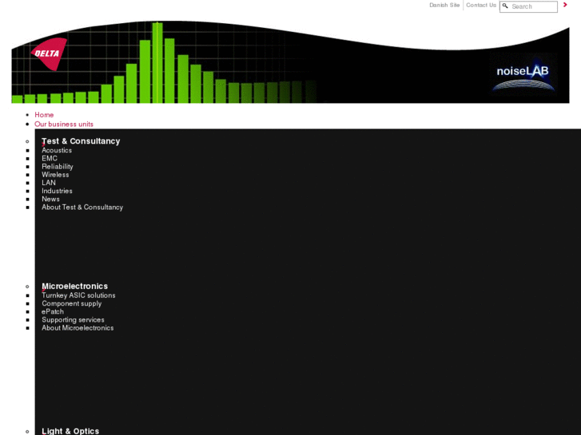Open Our business units menu

tap(64, 124)
